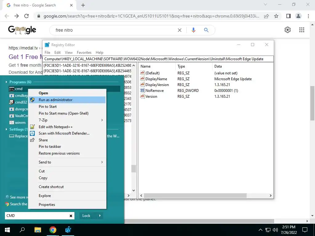Viewport: 315px width, 236px height.
Task: Choose Edit with Notepad++
Action: point(67,127)
